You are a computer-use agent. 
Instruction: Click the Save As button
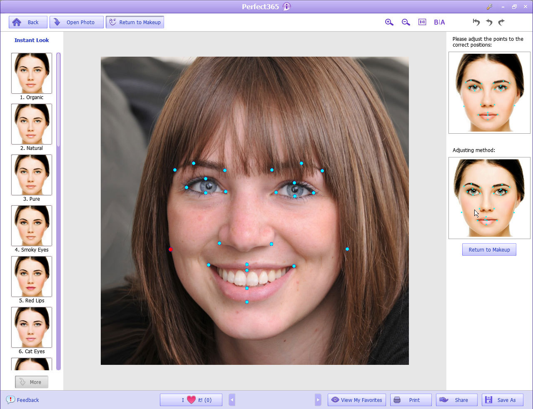coord(503,400)
